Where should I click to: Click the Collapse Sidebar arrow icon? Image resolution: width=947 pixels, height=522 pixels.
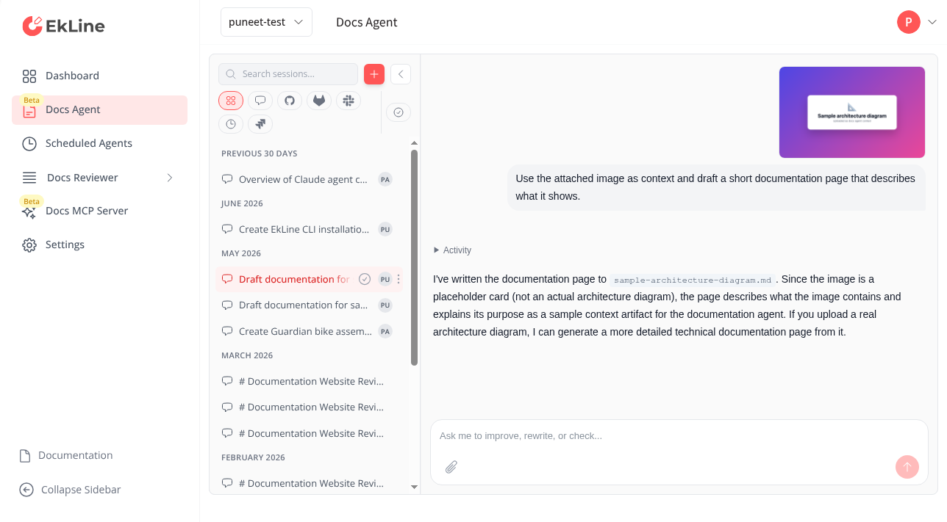coord(26,490)
